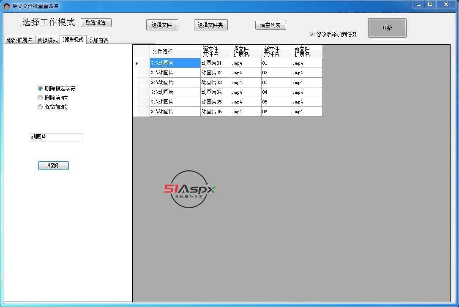Click the new file name cell 03
The height and width of the screenshot is (307, 459).
coord(277,82)
